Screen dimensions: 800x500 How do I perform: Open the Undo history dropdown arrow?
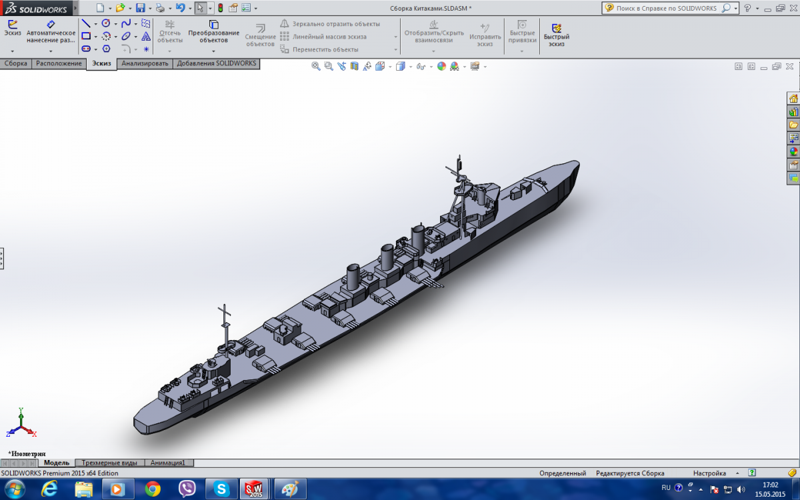click(x=189, y=8)
